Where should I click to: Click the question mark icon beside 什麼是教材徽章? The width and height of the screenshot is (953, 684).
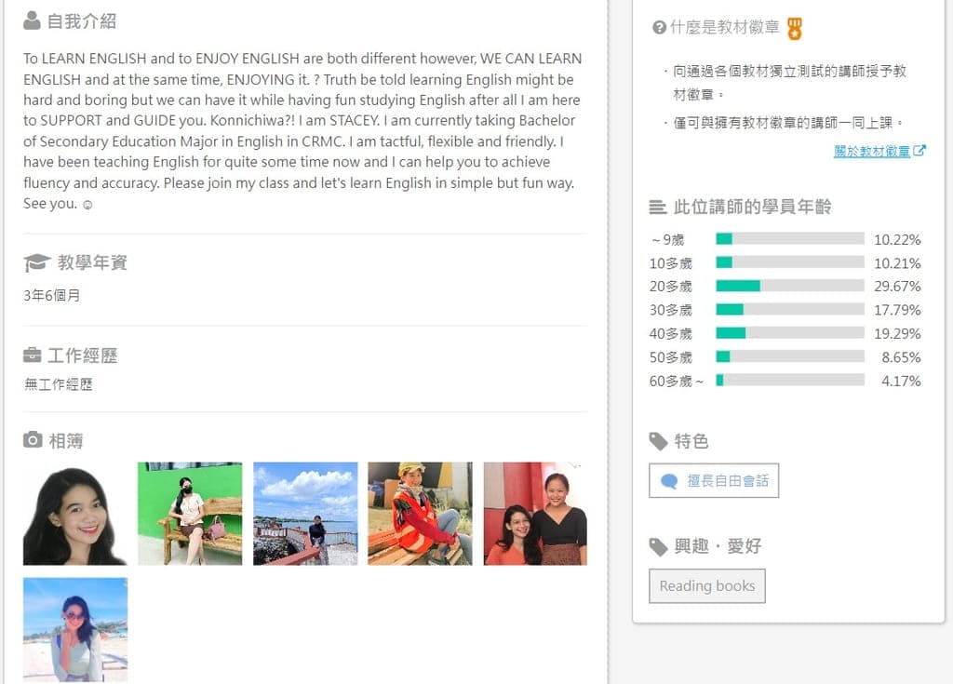click(659, 27)
